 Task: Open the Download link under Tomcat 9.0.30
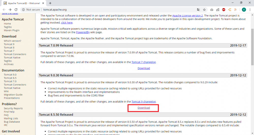pos(144,108)
